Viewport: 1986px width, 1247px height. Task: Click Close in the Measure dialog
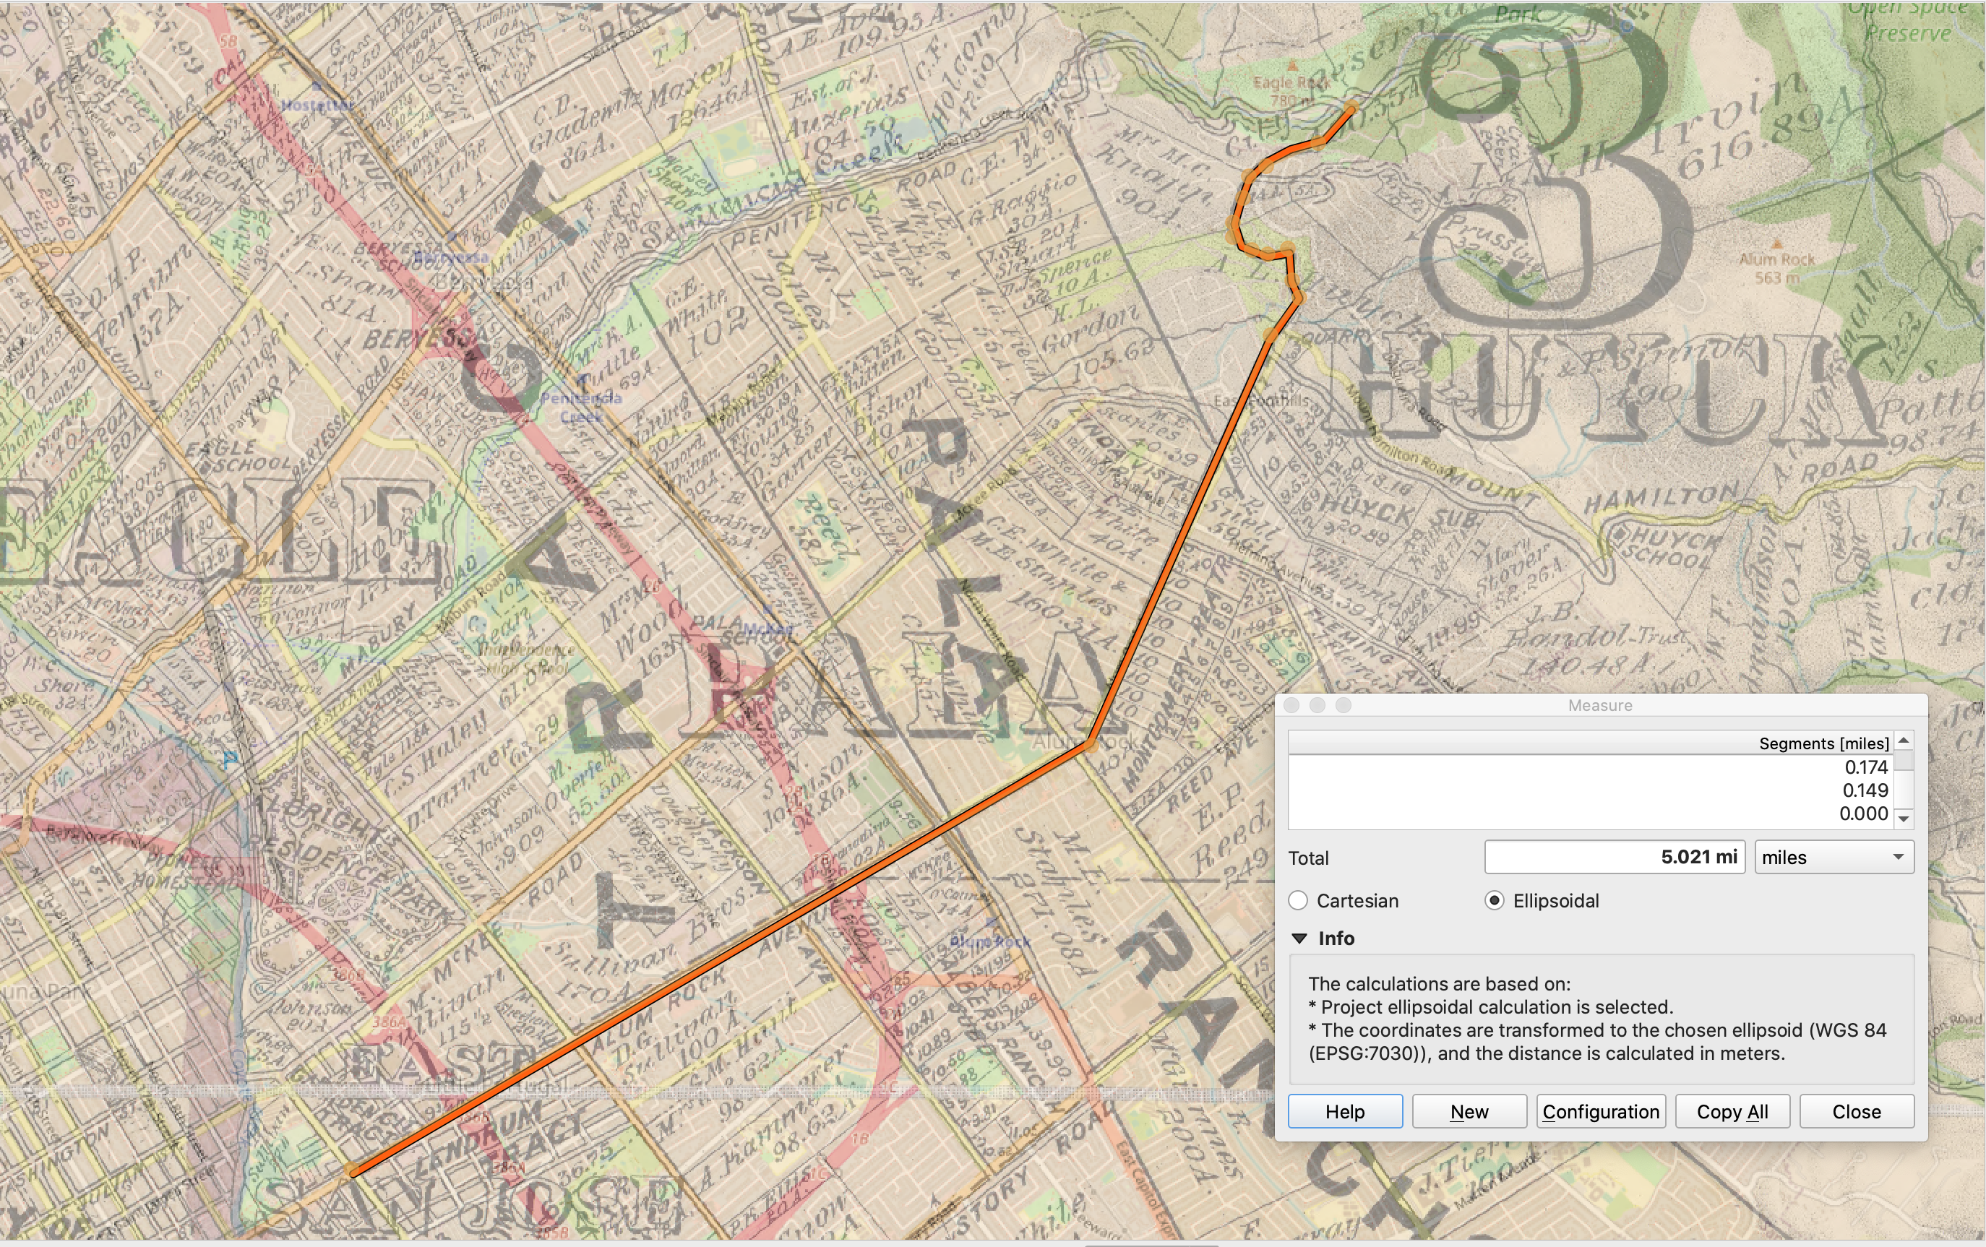[1856, 1112]
